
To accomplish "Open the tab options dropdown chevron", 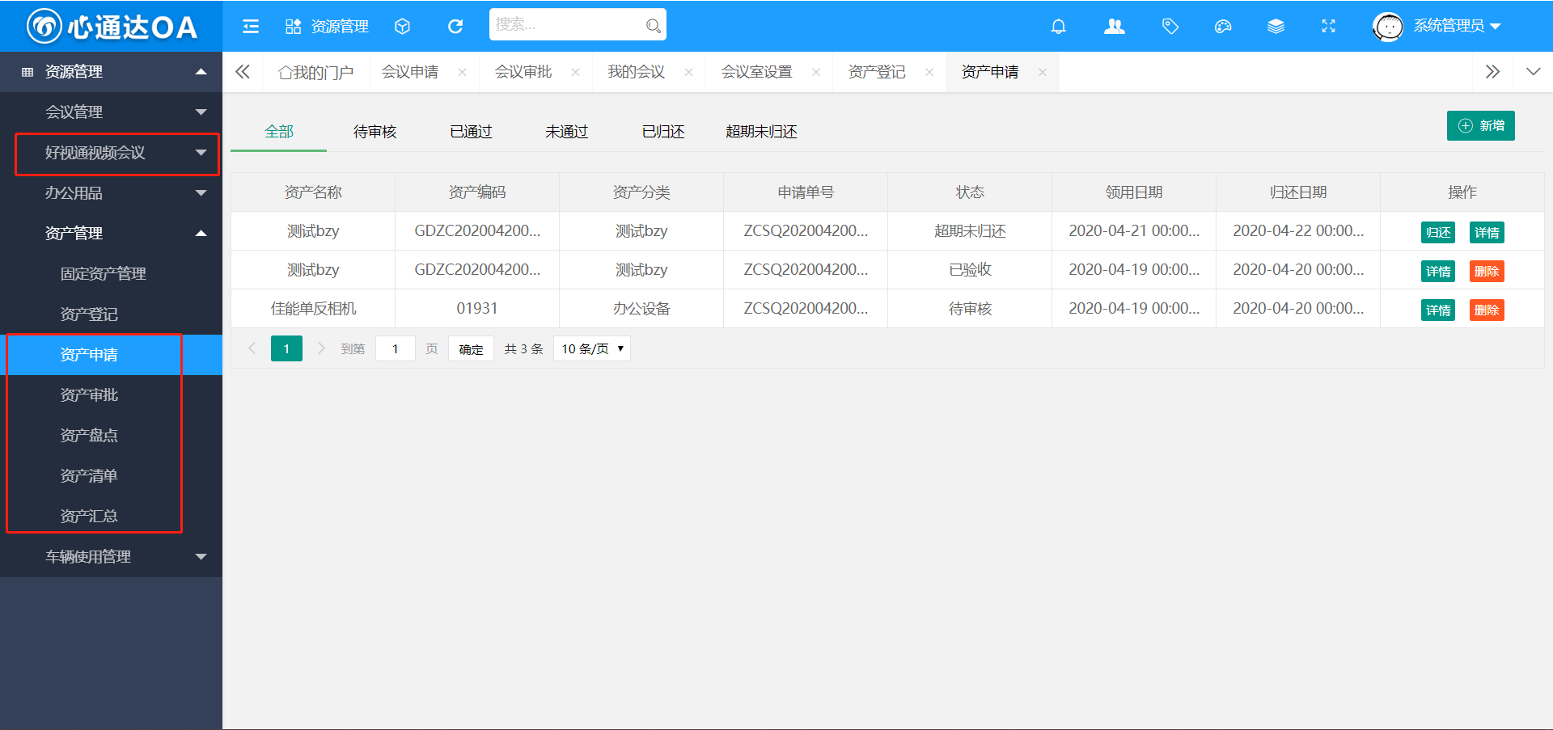I will [x=1533, y=72].
